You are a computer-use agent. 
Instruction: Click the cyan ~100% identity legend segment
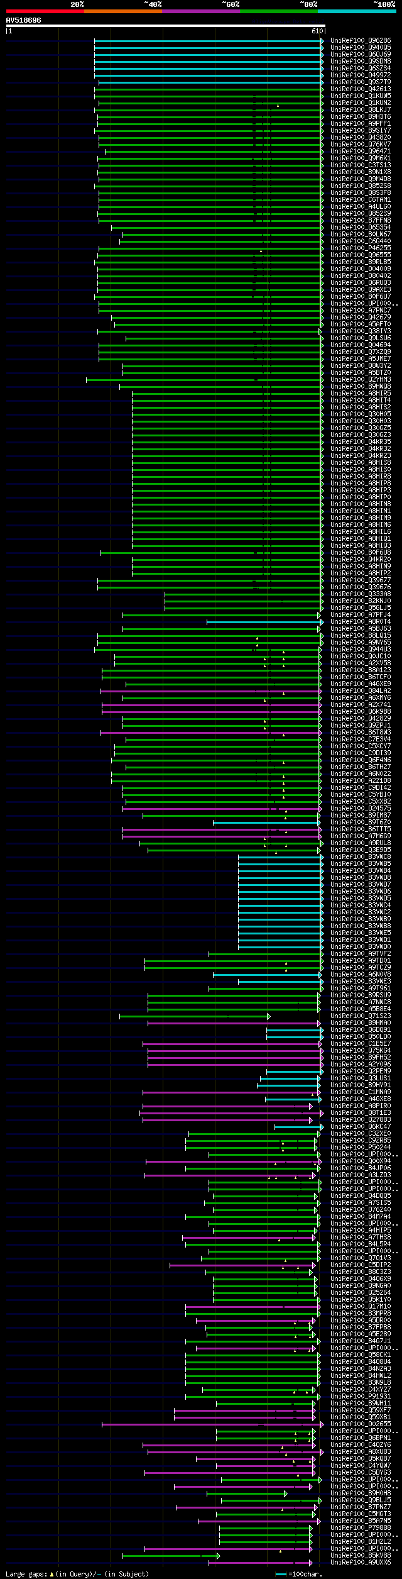click(356, 11)
